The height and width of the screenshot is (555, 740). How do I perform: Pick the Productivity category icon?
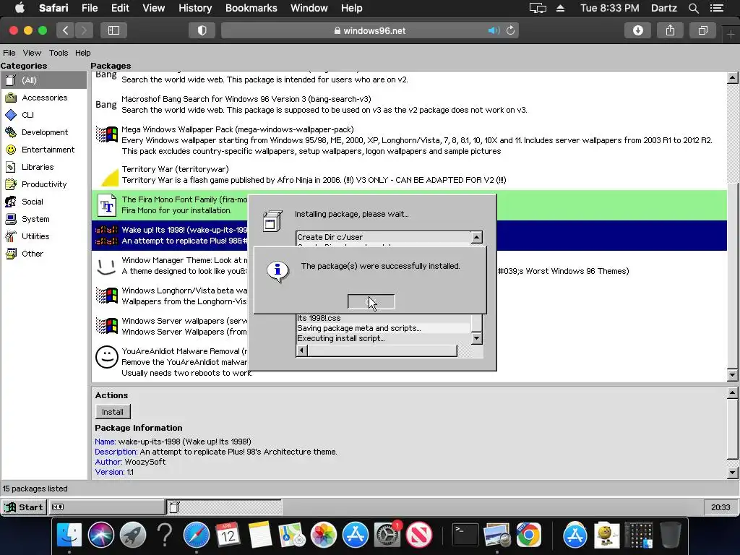pos(11,184)
